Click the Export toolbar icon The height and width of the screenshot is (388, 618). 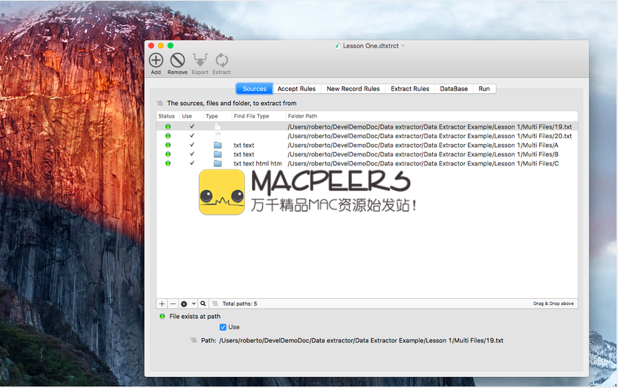pos(200,61)
